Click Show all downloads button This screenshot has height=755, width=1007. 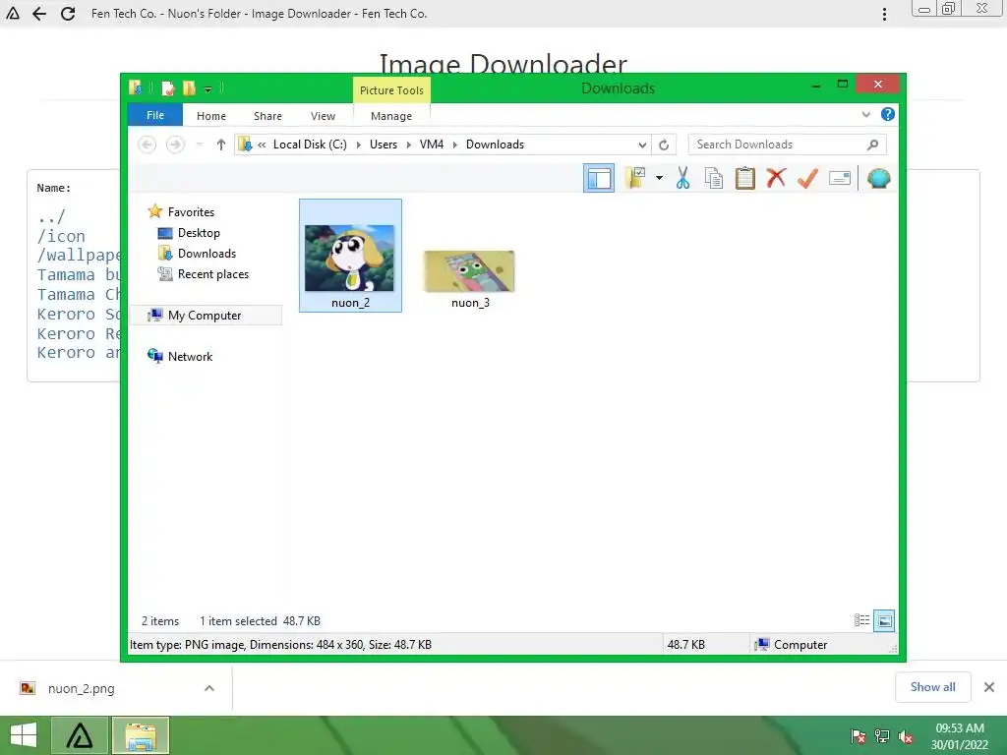(x=932, y=687)
